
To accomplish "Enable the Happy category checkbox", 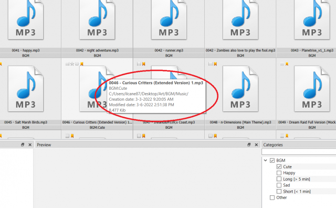I will coord(279,173).
